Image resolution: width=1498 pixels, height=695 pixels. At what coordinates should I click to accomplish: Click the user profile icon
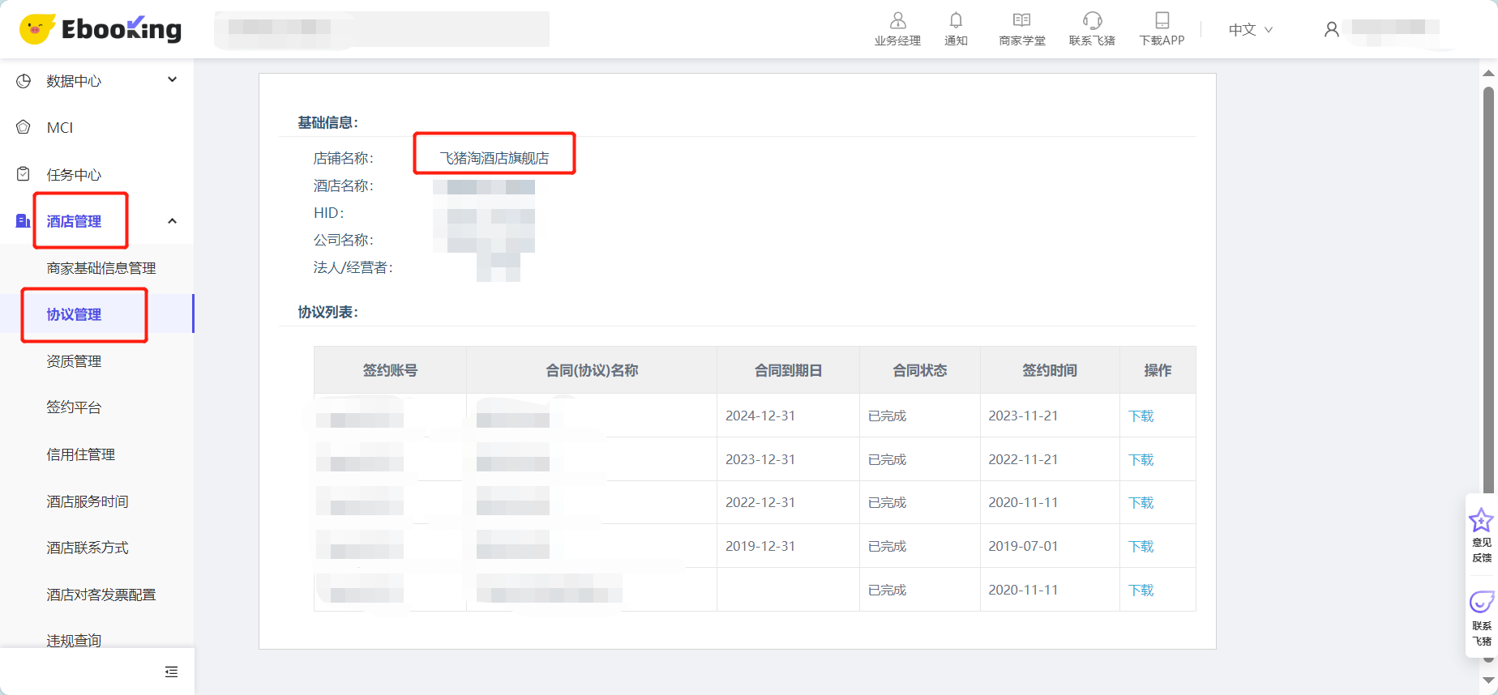pyautogui.click(x=1331, y=30)
